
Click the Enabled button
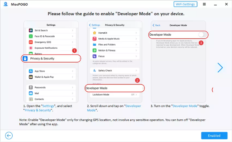(x=214, y=135)
